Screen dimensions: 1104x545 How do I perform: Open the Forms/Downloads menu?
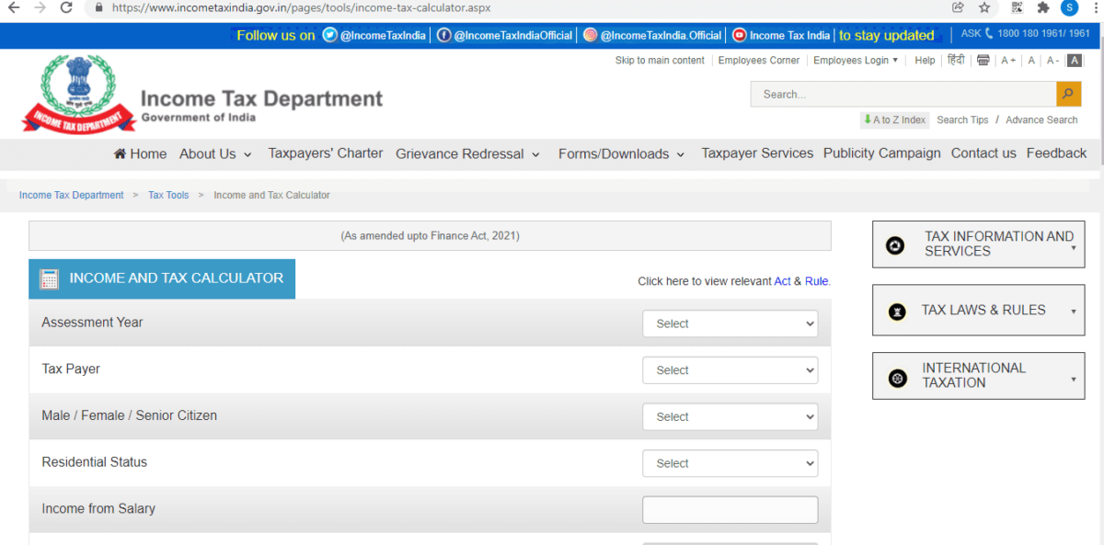tap(614, 153)
